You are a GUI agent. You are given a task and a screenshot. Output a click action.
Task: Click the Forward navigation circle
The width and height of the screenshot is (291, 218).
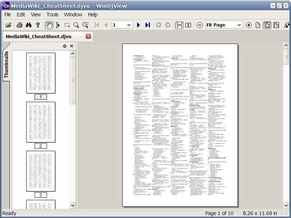click(168, 25)
